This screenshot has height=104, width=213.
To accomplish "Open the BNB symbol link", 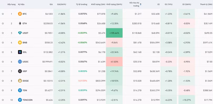I will (x=25, y=43).
